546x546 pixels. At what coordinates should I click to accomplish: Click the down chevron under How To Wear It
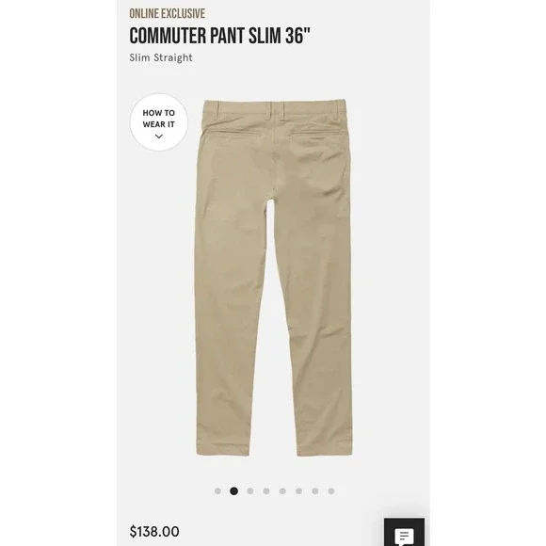(159, 136)
